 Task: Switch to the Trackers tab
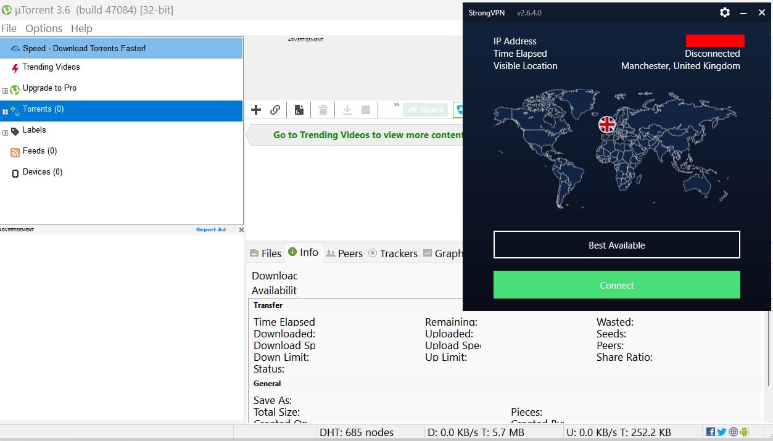(392, 253)
